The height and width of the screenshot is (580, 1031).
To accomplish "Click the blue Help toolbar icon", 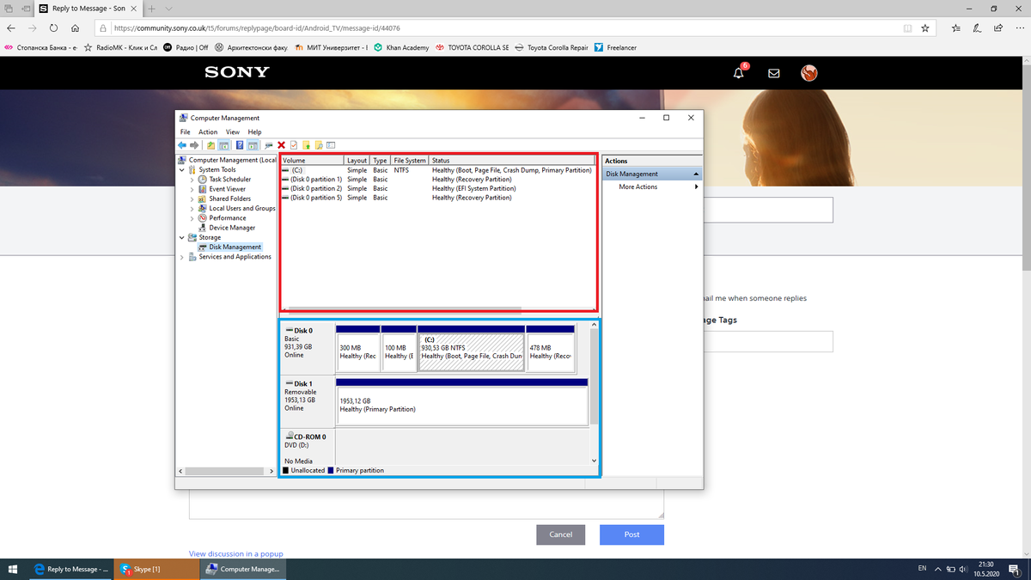I will point(240,145).
